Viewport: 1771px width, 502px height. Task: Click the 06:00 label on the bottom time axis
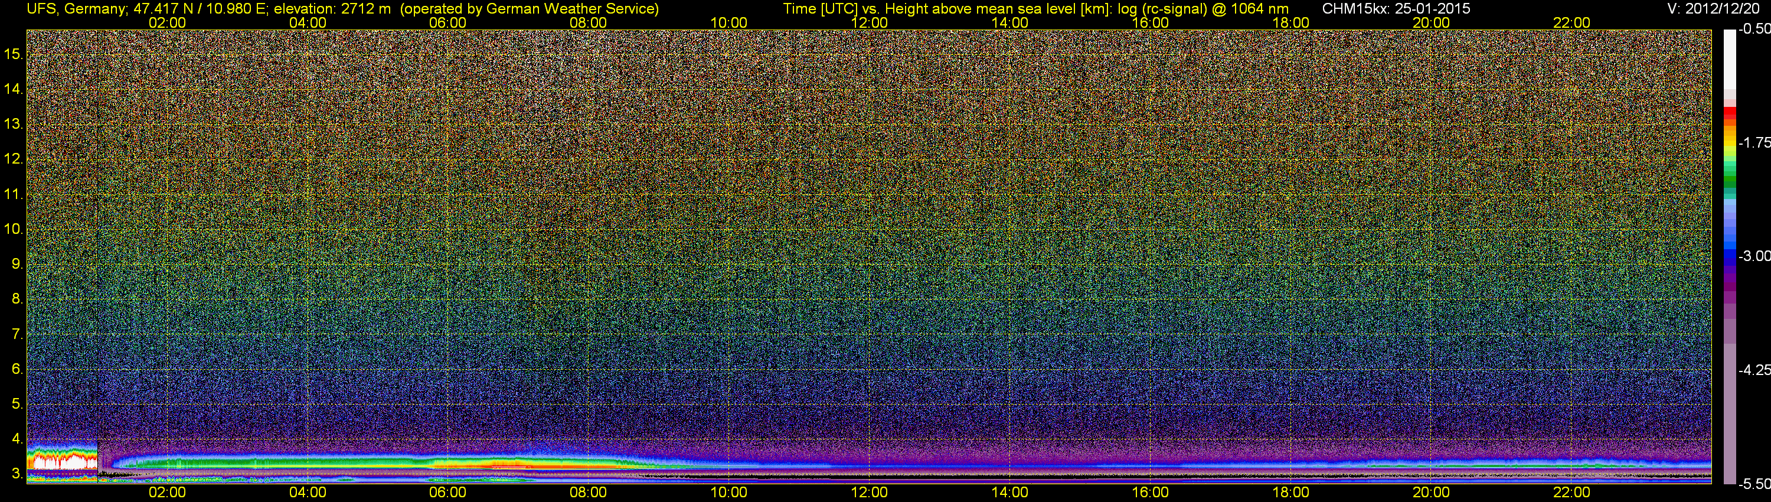447,493
